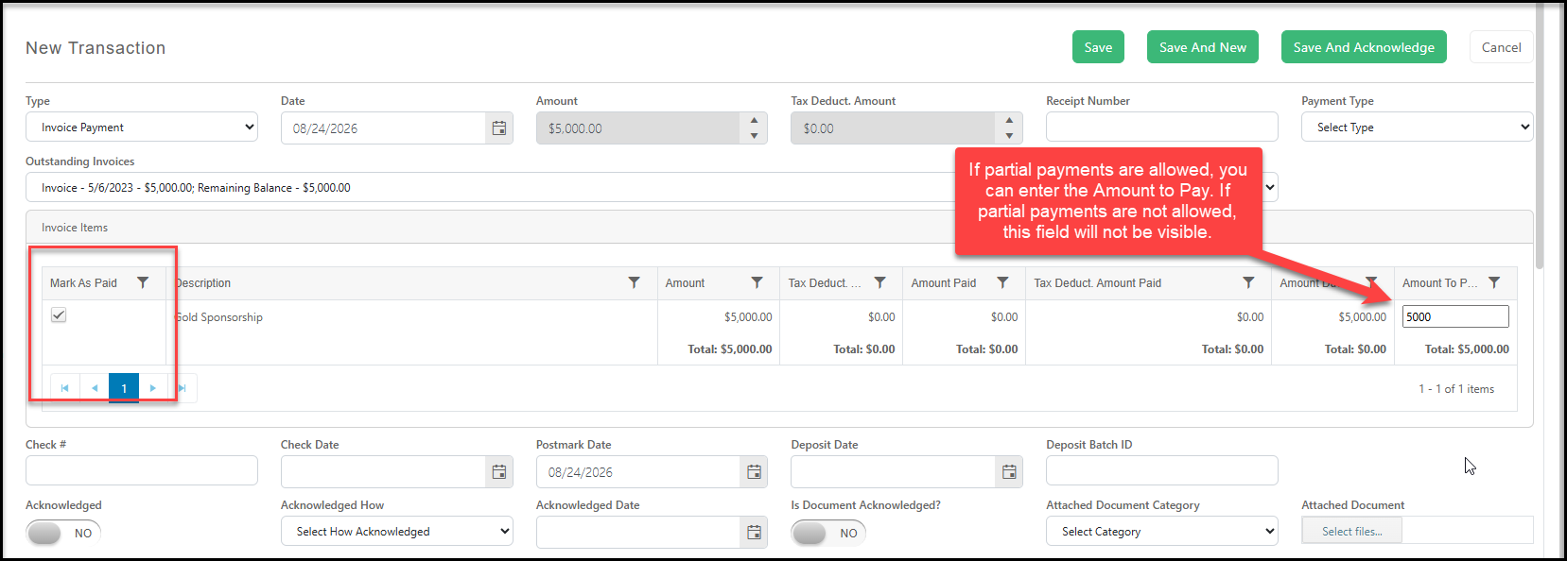Filter the Amount Paid column

click(1003, 282)
